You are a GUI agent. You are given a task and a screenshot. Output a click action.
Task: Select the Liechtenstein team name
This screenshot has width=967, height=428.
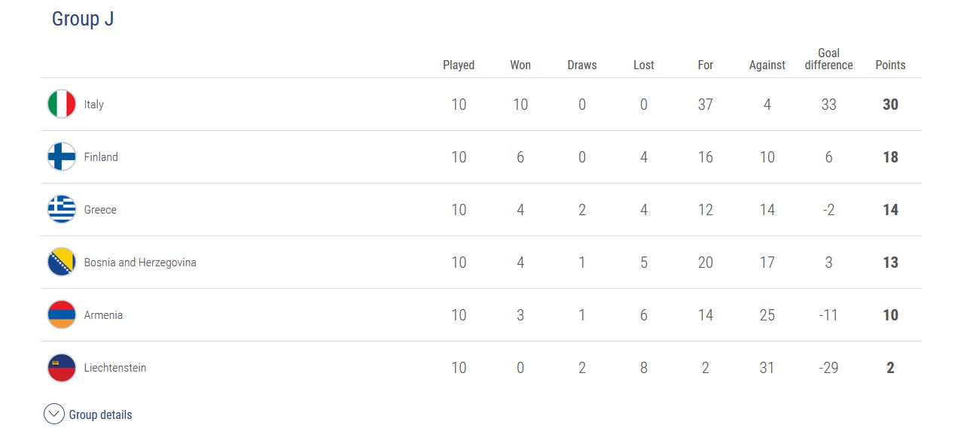[115, 368]
